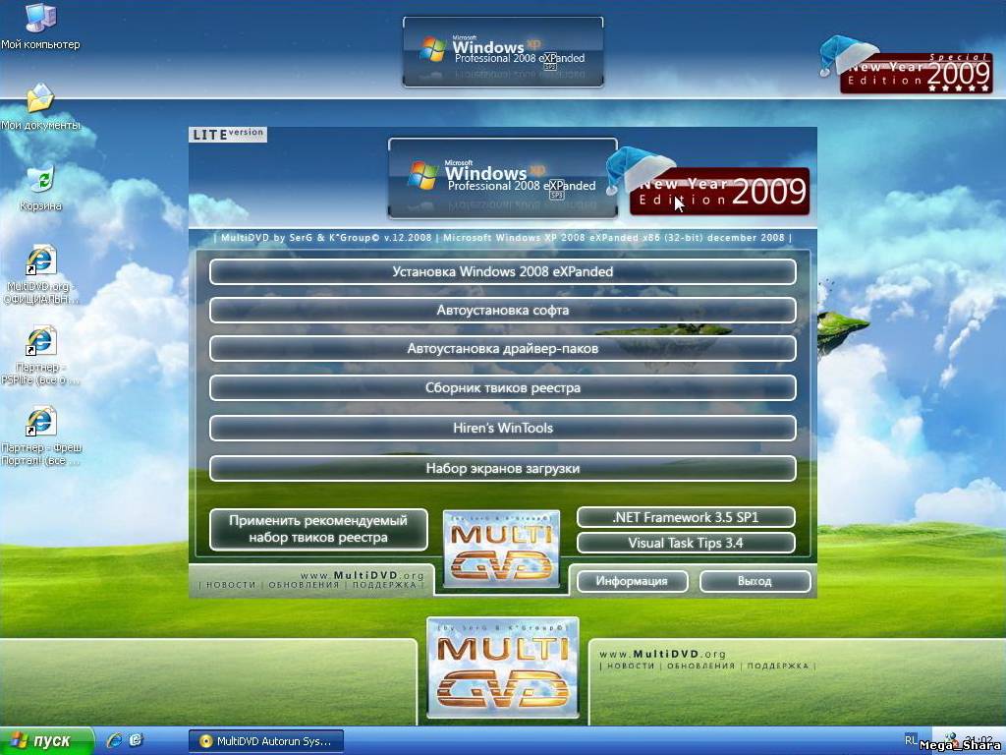This screenshot has height=755, width=1006.
Task: Open the MultiDVD.org official site shortcut
Action: [x=40, y=274]
